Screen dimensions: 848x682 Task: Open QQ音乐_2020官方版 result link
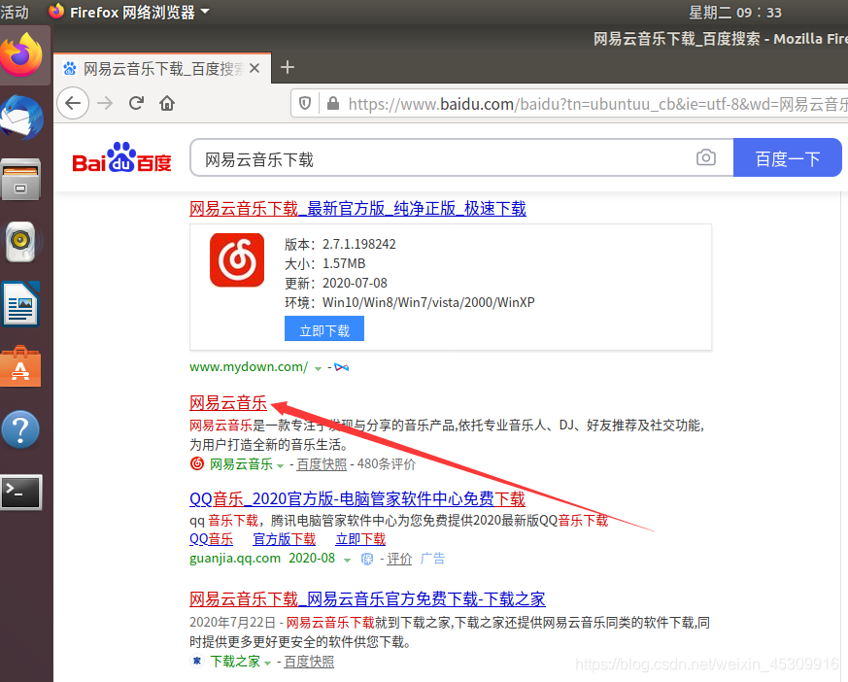357,498
